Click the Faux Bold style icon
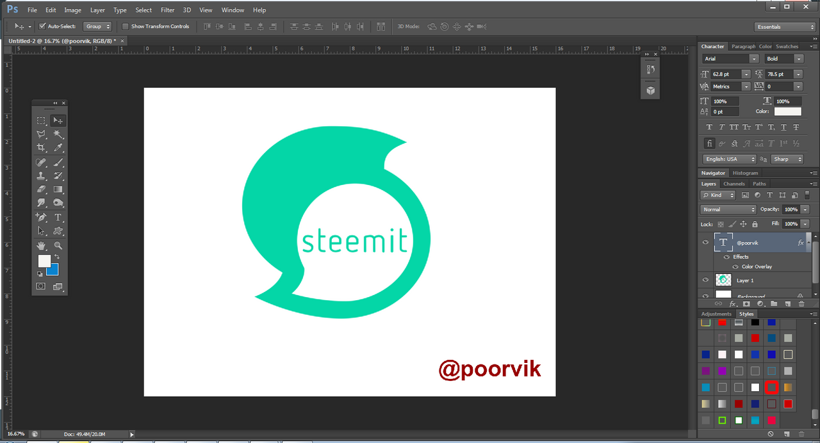 click(709, 127)
